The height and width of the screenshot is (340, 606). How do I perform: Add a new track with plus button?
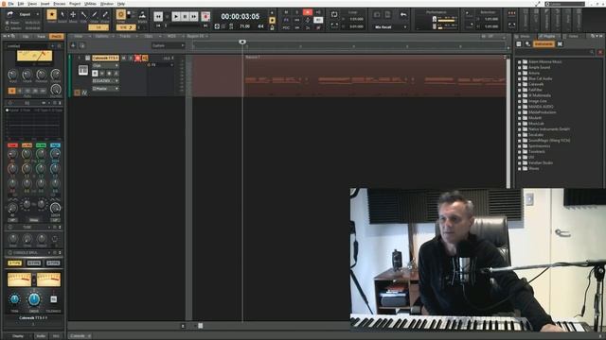[x=73, y=45]
